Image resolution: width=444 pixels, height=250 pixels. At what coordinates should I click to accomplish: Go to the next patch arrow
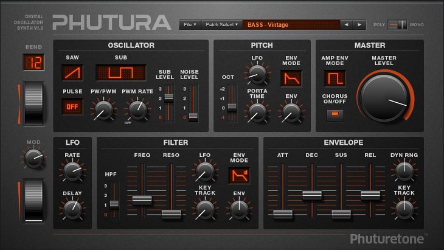tap(359, 24)
